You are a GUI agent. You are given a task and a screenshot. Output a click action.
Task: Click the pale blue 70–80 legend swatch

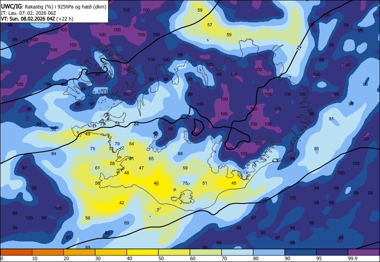pos(237,252)
